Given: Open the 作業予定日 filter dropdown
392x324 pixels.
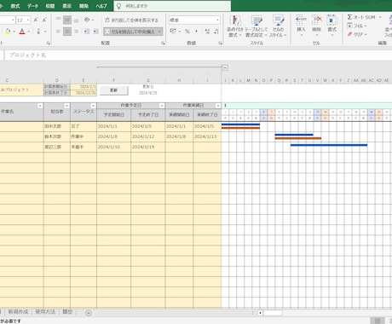Looking at the screenshot, I should click(162, 106).
